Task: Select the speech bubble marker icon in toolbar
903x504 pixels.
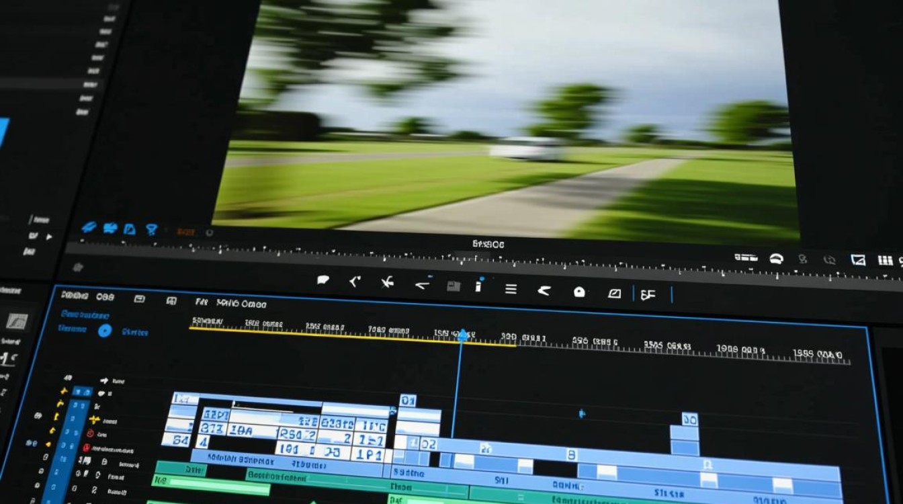Action: tap(323, 281)
